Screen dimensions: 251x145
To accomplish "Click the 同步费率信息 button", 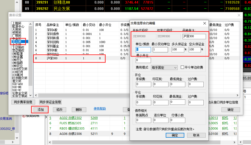I will coord(23,102).
